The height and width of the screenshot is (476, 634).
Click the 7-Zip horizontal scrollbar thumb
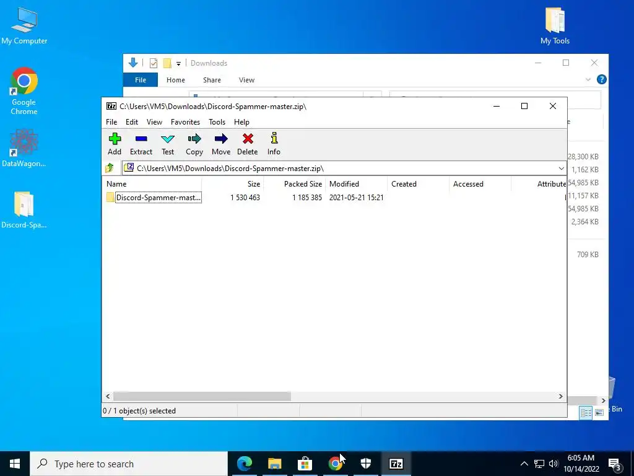tap(202, 396)
